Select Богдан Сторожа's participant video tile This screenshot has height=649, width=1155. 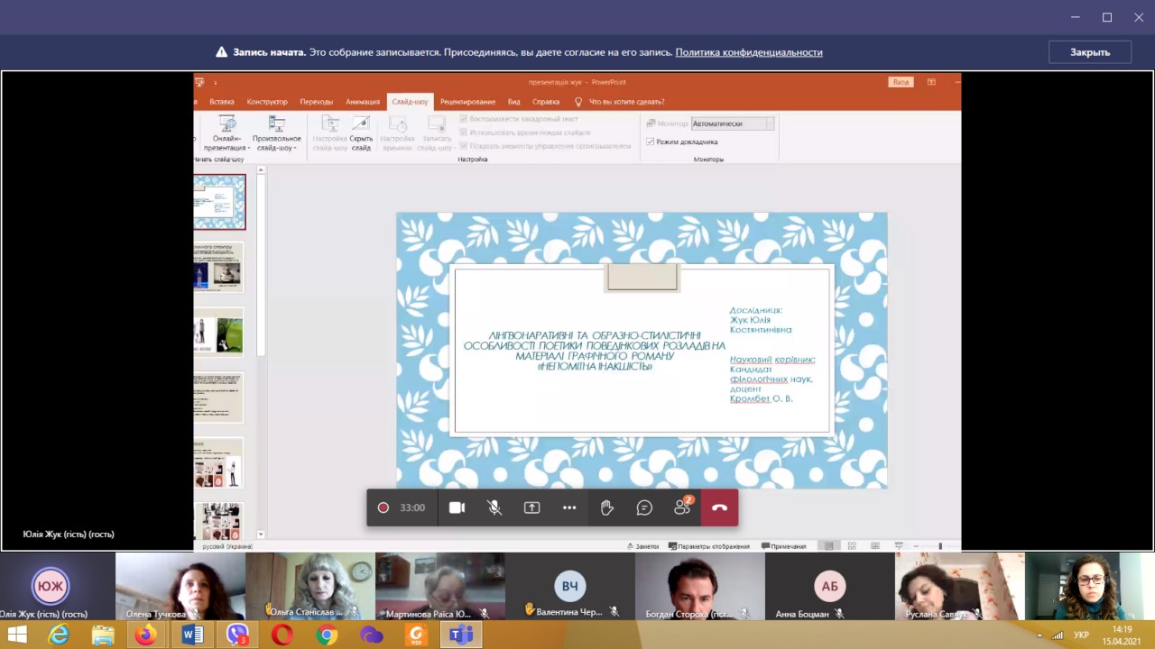tap(699, 586)
